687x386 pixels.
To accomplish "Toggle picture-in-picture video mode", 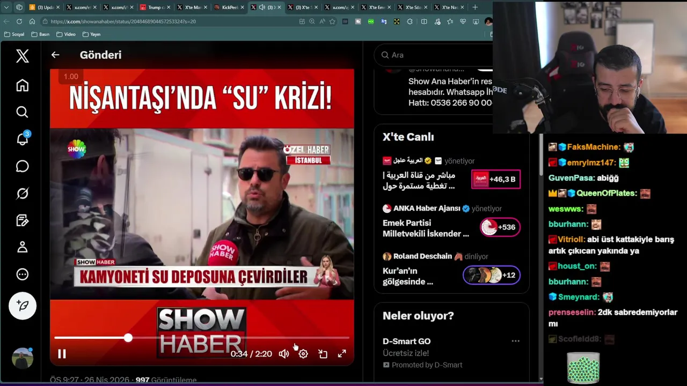I will tap(323, 354).
